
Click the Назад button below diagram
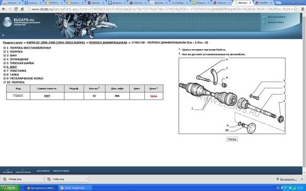[x=232, y=139]
